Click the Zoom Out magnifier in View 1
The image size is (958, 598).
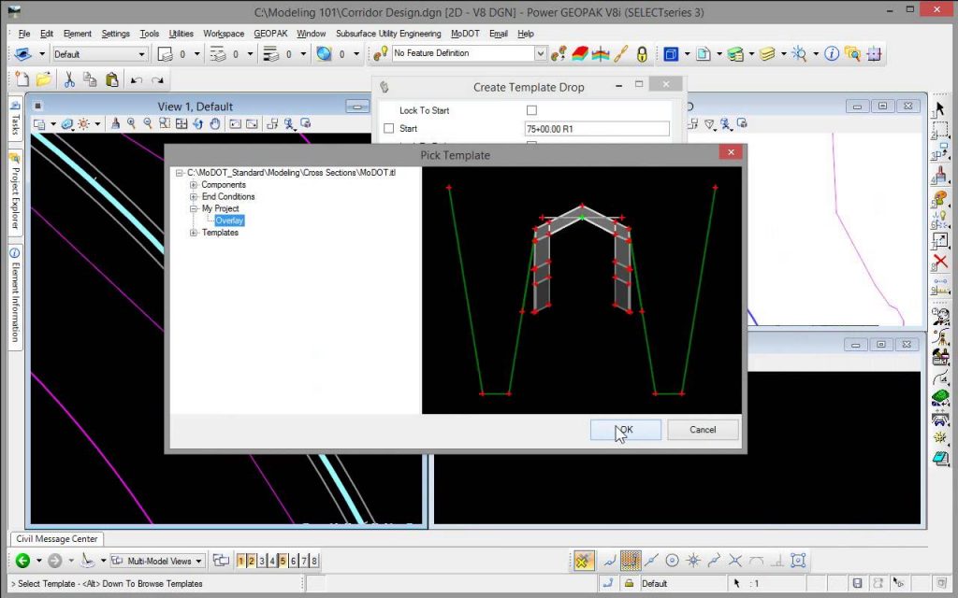pyautogui.click(x=148, y=124)
